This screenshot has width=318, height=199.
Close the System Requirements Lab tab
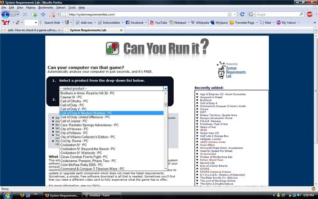[x=121, y=30]
